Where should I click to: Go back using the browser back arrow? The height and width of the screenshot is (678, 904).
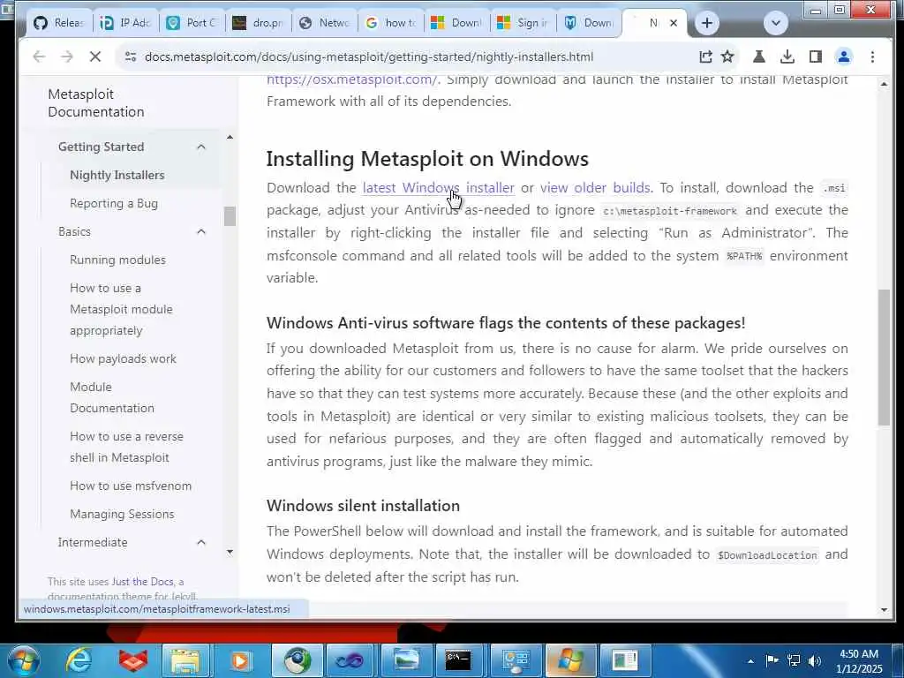39,56
